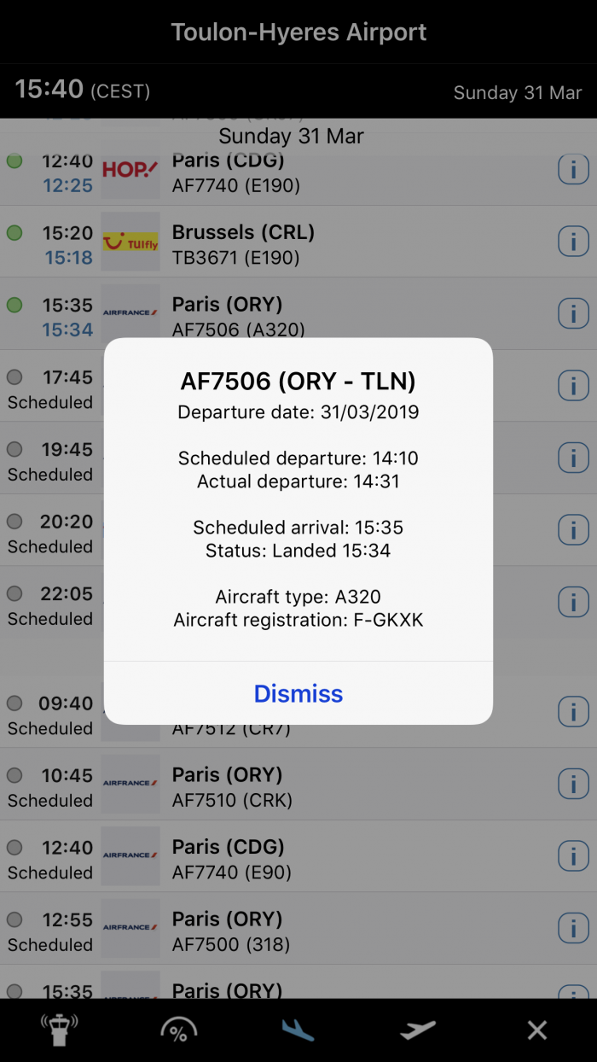597x1062 pixels.
Task: Open the control tower tab
Action: [59, 1030]
